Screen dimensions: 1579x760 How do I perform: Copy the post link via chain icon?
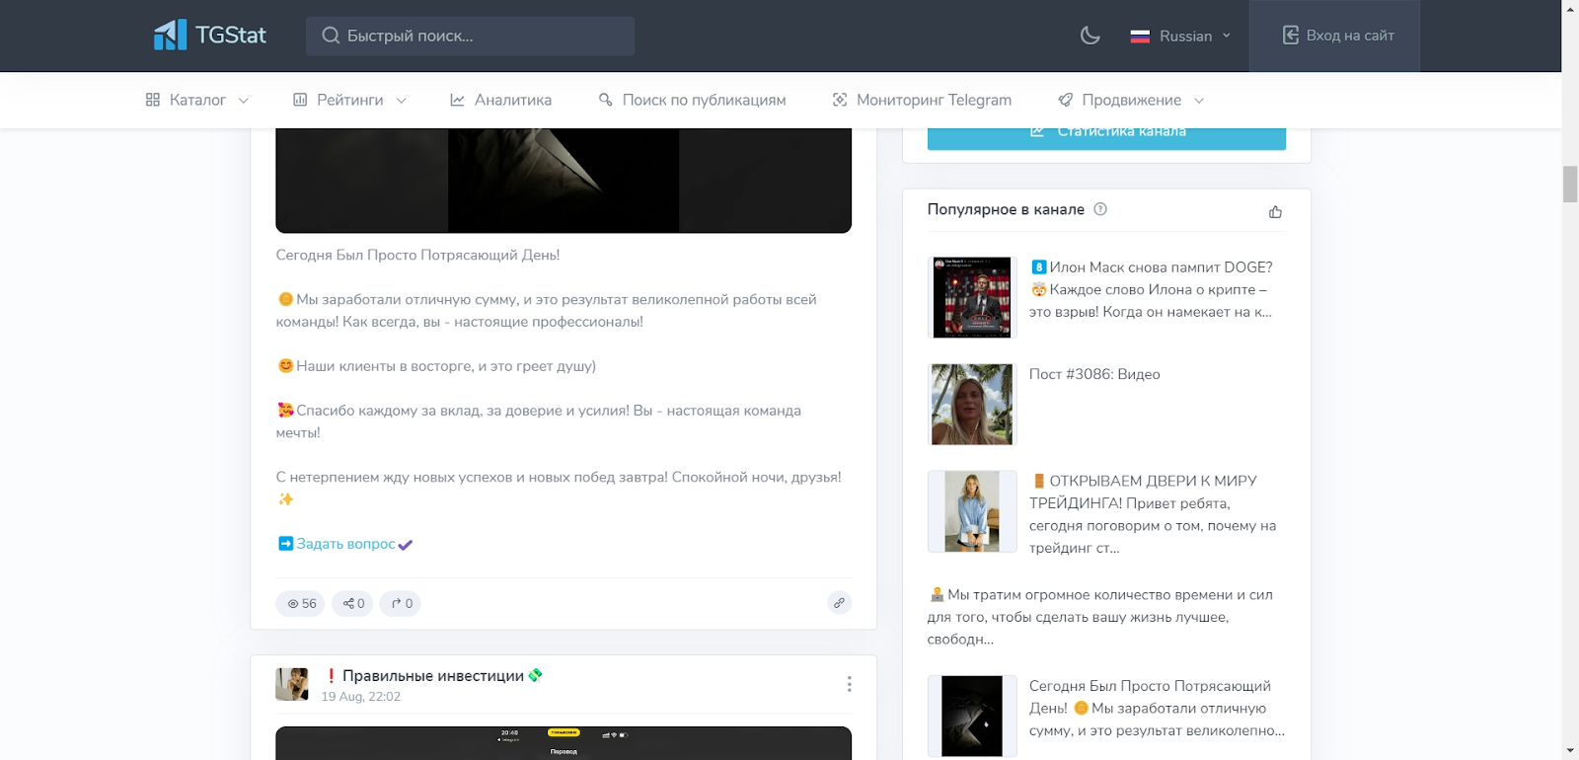pyautogui.click(x=839, y=603)
